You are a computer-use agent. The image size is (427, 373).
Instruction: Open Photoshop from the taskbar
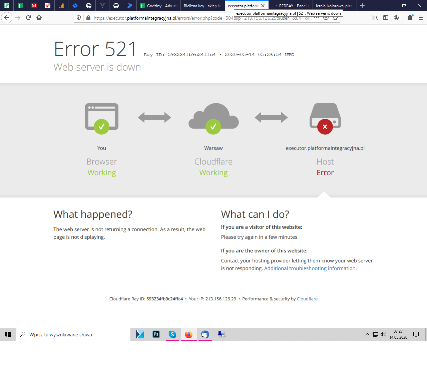pos(156,334)
